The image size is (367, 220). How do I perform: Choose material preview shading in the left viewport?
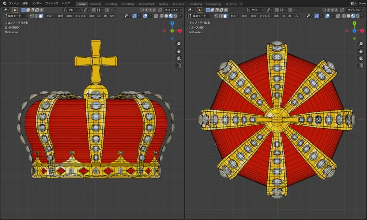click(171, 16)
